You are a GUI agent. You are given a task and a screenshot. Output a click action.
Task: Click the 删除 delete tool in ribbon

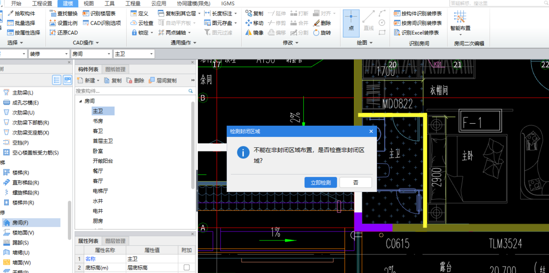click(322, 23)
